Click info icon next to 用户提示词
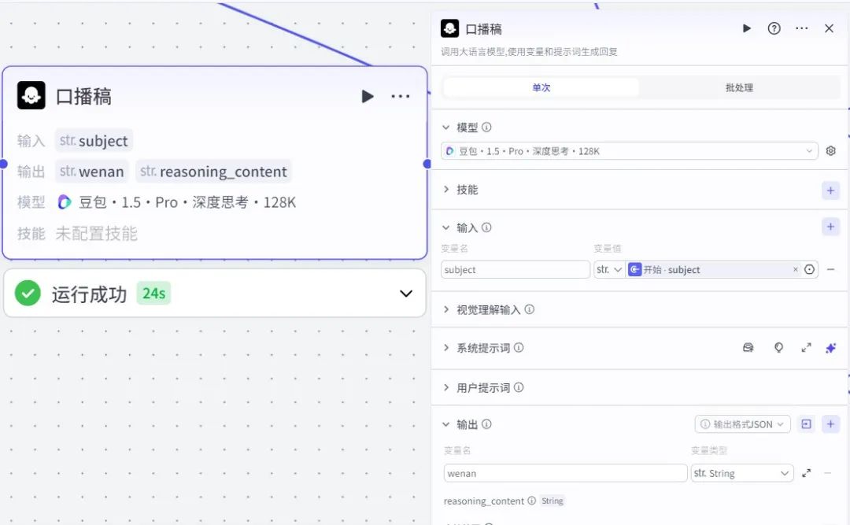This screenshot has height=525, width=850. tap(518, 387)
